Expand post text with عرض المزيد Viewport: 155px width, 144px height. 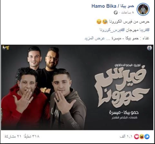click(x=95, y=38)
